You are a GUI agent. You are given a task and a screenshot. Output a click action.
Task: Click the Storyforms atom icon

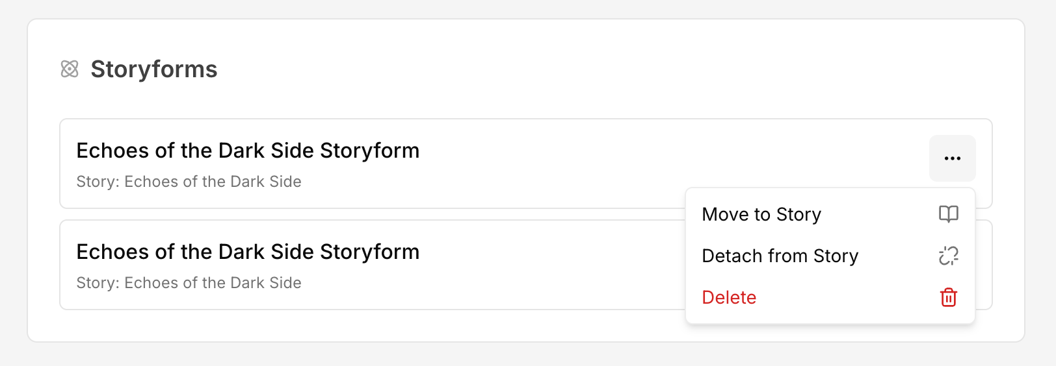pos(70,69)
